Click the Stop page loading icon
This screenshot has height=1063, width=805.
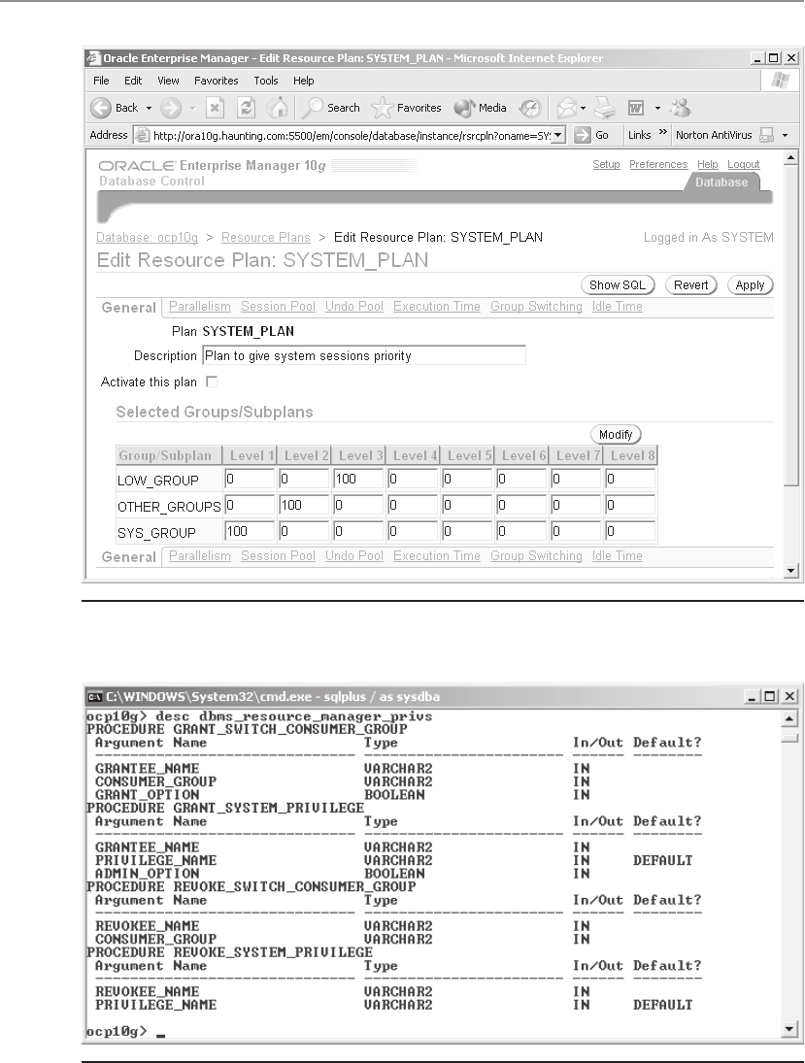click(x=215, y=108)
